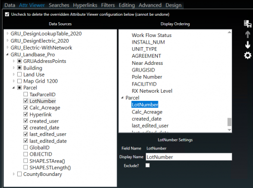
Task: Select Calc_Acreage in Display Ordering list
Action: point(147,112)
